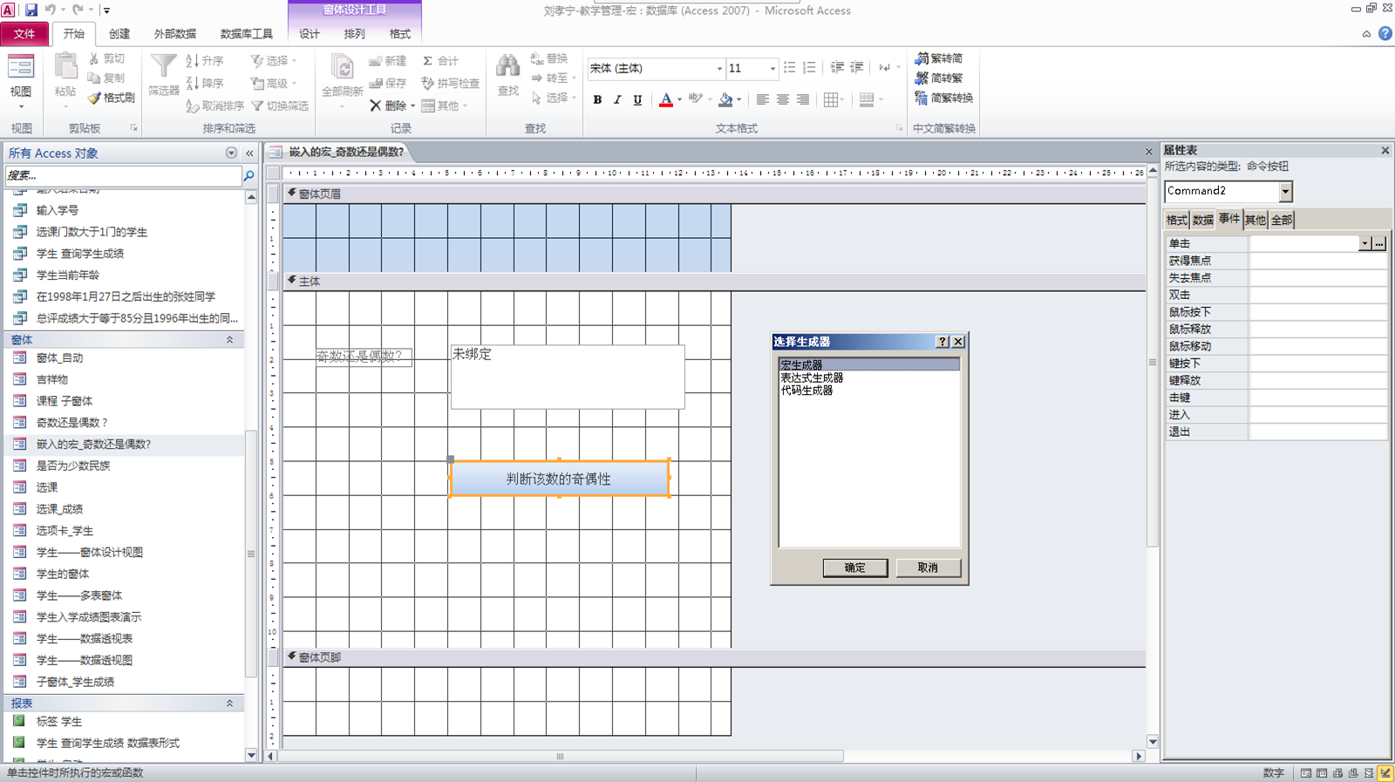Image resolution: width=1395 pixels, height=782 pixels.
Task: Align text to the left
Action: (x=763, y=99)
